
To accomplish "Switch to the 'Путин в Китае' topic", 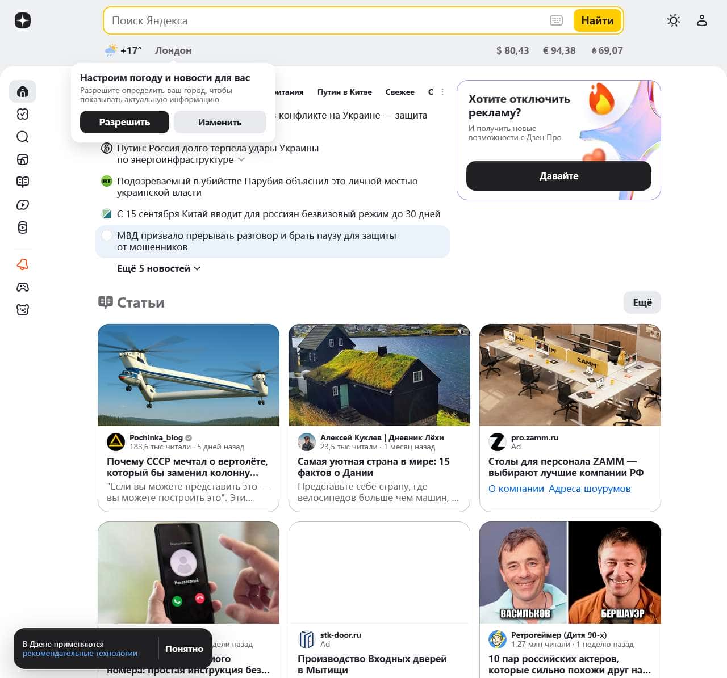I will (x=345, y=91).
